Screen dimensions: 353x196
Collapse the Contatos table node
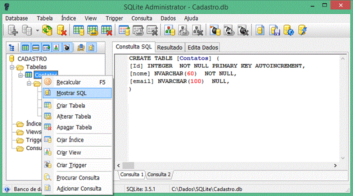point(20,75)
